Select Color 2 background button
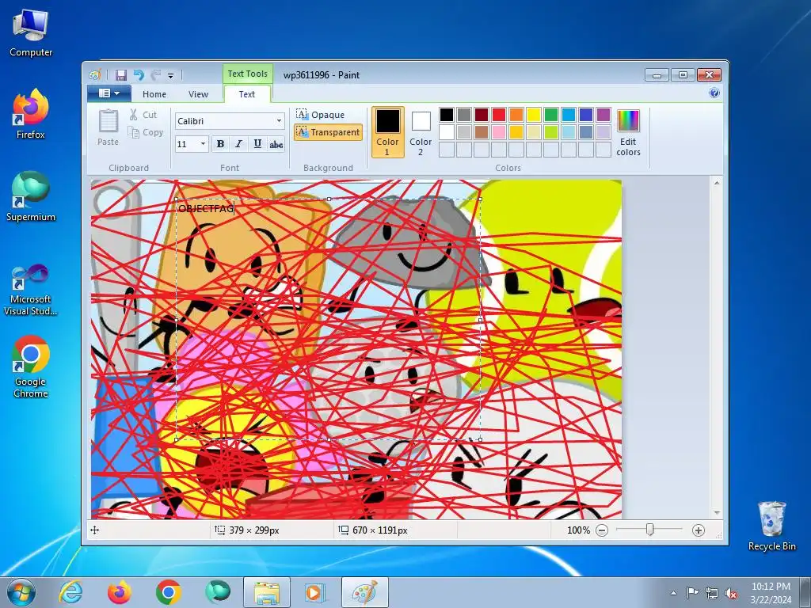The height and width of the screenshot is (608, 811). [421, 132]
